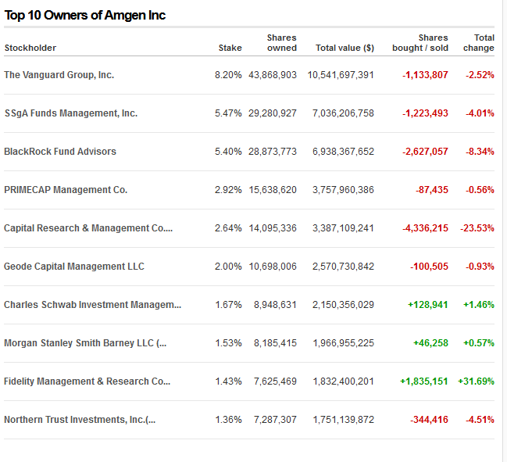Click the +1,835,151 shares bought figure
Screen dimensions: 507x462
pos(424,381)
